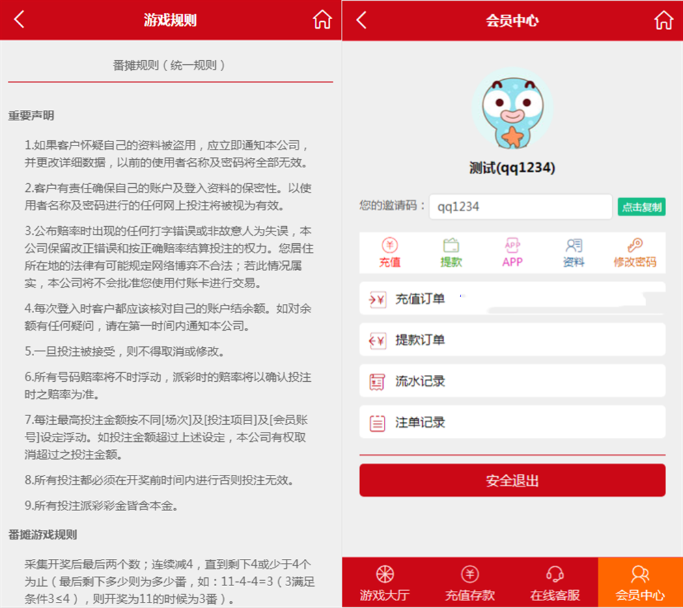Screen dimensions: 683x608
Task: Open 充值 recharge icon
Action: click(x=390, y=253)
